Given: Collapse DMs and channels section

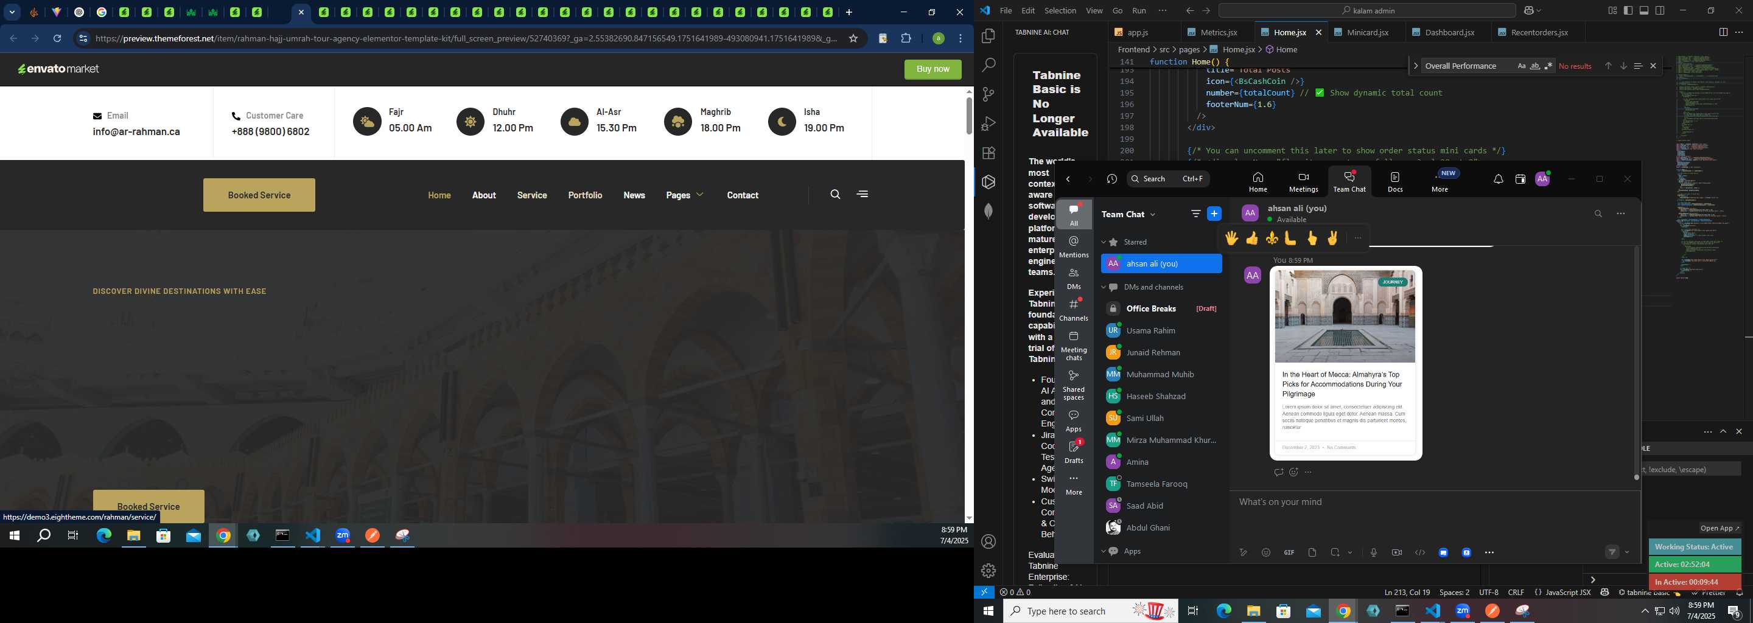Looking at the screenshot, I should point(1104,287).
